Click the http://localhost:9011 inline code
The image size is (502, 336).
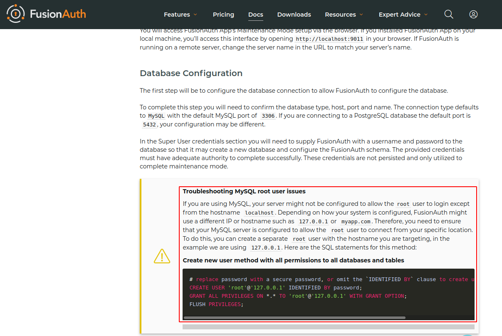point(329,39)
